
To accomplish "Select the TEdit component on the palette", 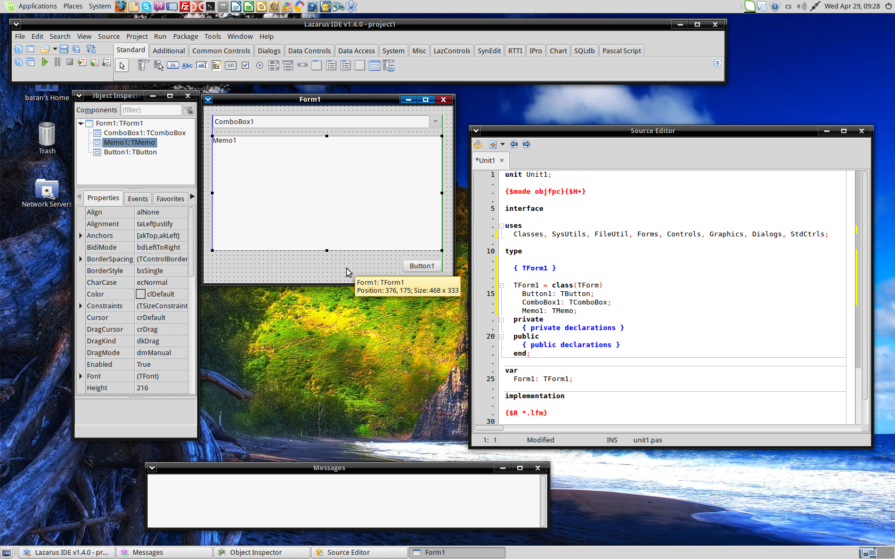I will [x=202, y=65].
